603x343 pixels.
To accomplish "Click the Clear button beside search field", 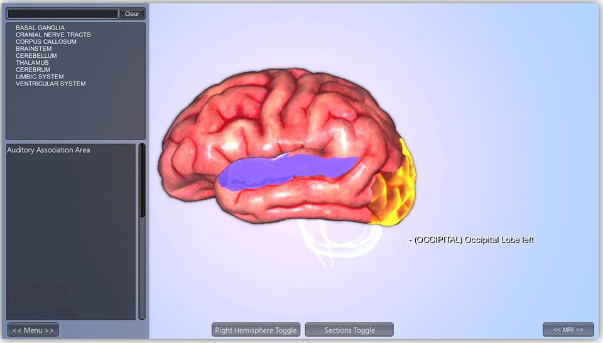I will (132, 14).
